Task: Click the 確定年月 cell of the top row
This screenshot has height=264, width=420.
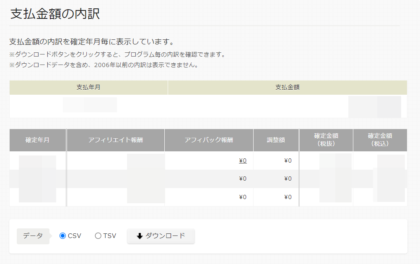Action: pos(37,160)
